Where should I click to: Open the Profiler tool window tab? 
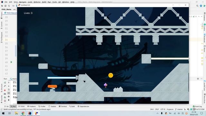pyautogui.click(x=42, y=106)
